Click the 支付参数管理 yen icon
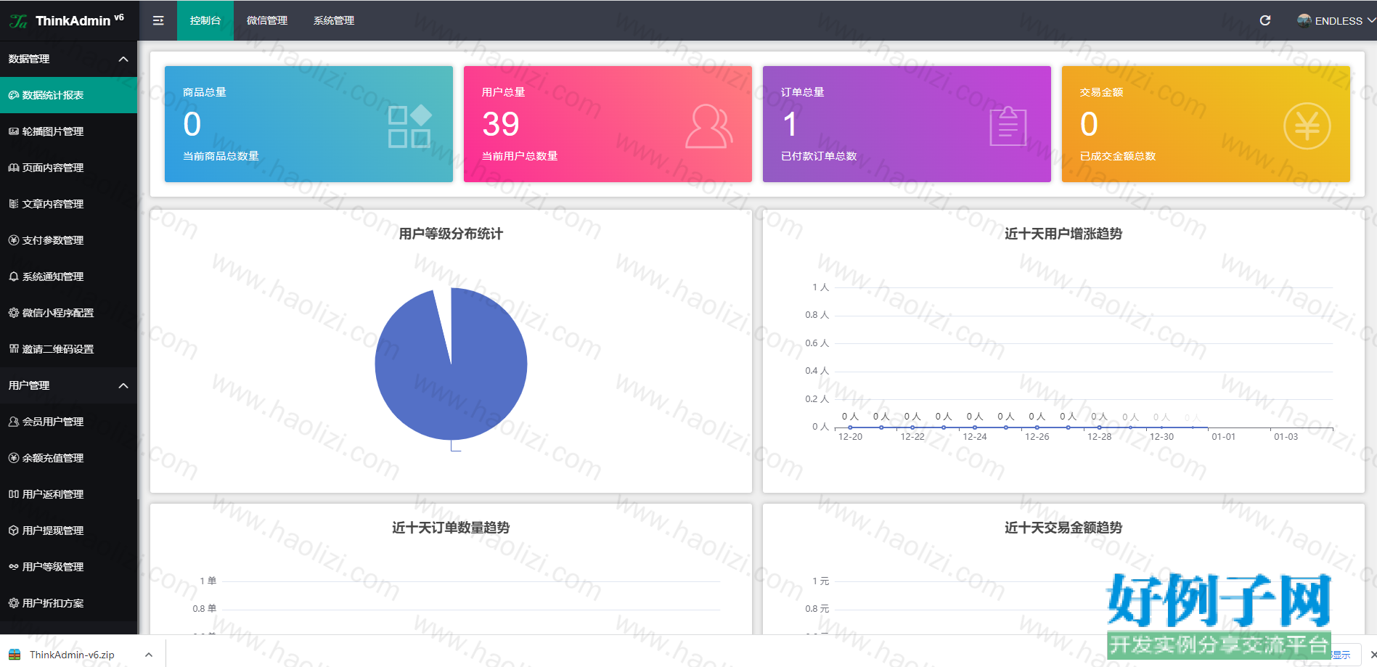Viewport: 1377px width, 667px height. pyautogui.click(x=14, y=240)
